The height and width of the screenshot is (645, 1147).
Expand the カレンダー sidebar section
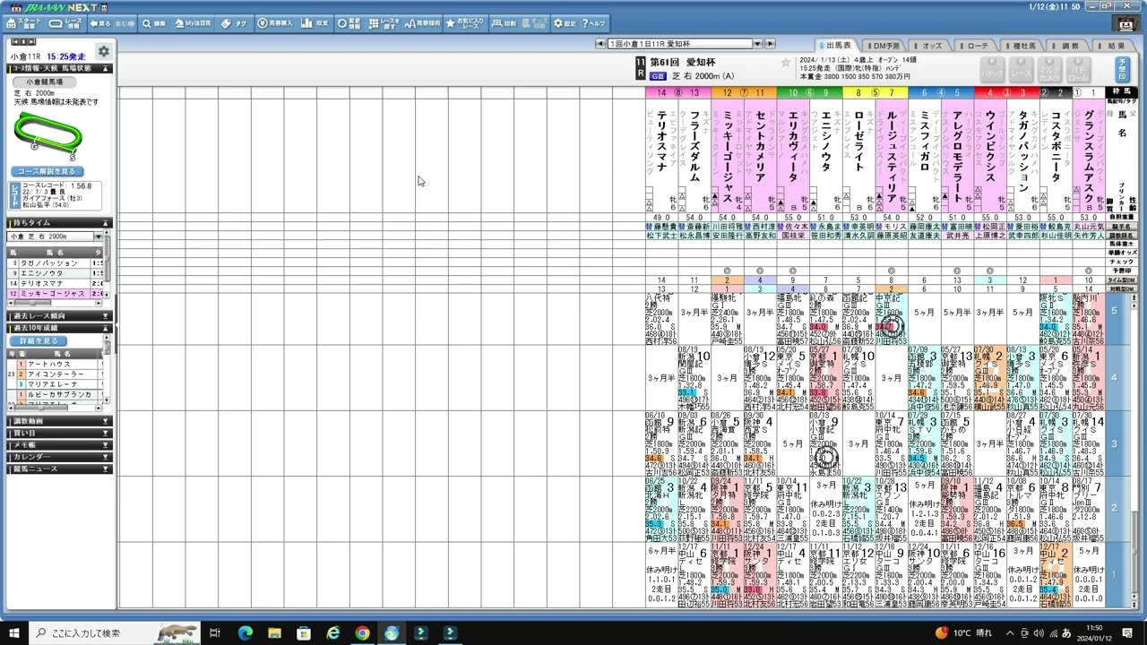pyautogui.click(x=58, y=457)
